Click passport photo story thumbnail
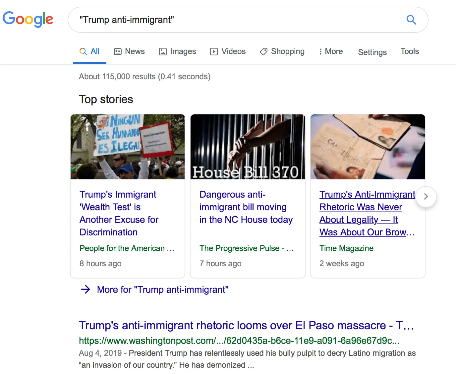 click(x=368, y=147)
